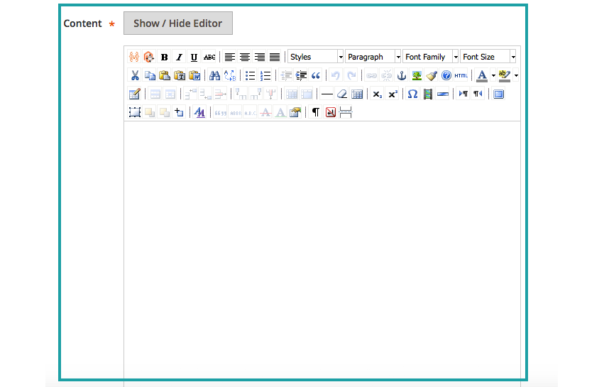Click the text color swatch button

(482, 75)
